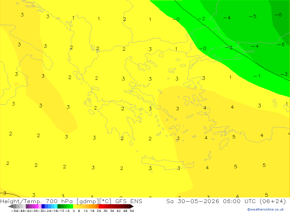
Task: Click the '0' label on the color legend
Action: pos(74,211)
